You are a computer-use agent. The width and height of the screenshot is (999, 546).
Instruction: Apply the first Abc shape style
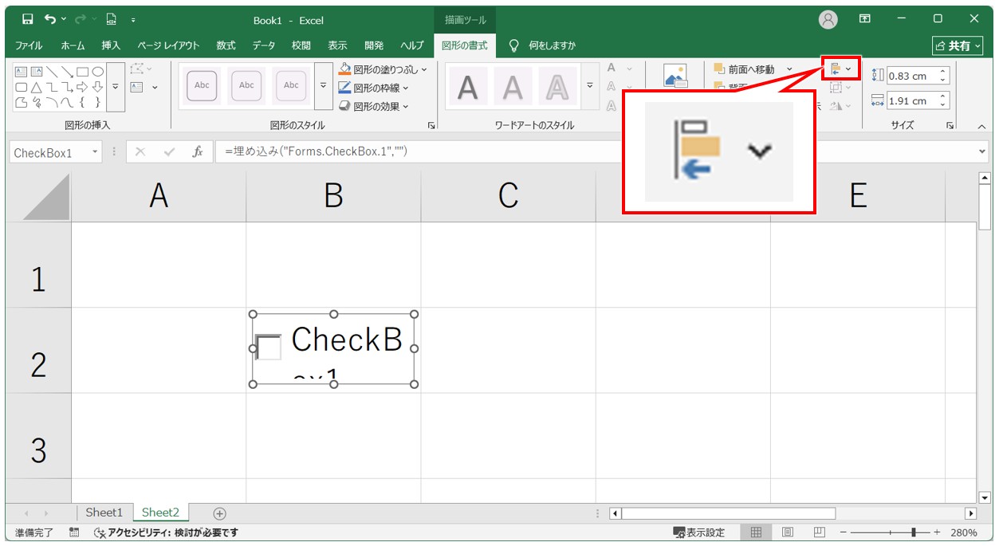[203, 85]
